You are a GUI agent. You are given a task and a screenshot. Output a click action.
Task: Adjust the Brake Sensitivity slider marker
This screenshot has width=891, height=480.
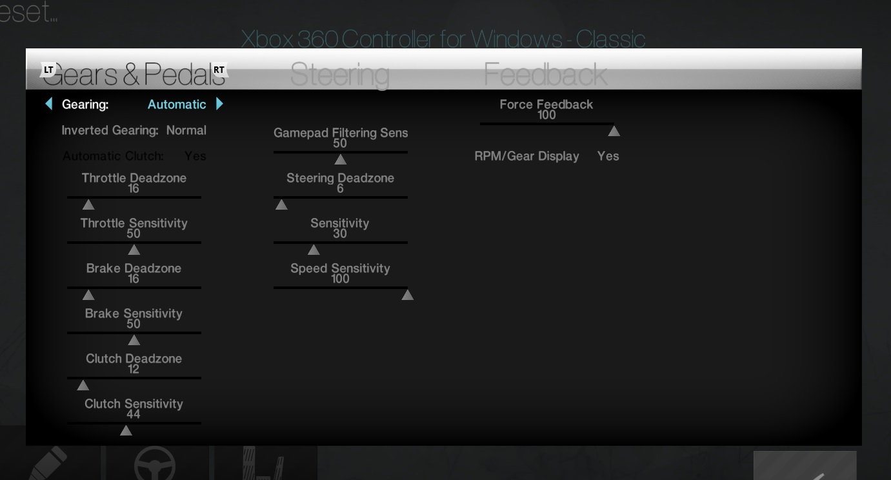click(134, 341)
